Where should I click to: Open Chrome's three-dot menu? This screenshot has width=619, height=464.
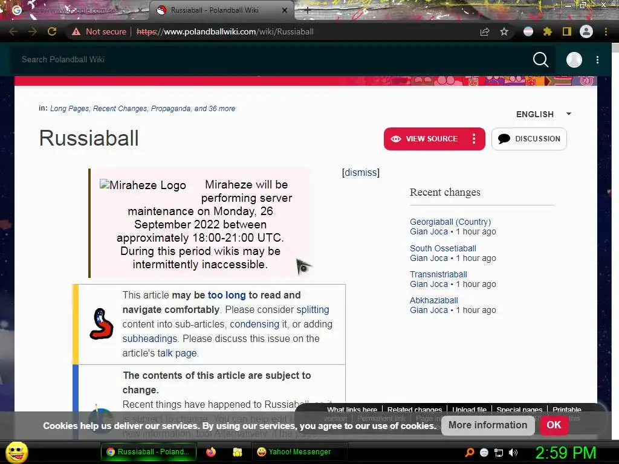coord(606,31)
